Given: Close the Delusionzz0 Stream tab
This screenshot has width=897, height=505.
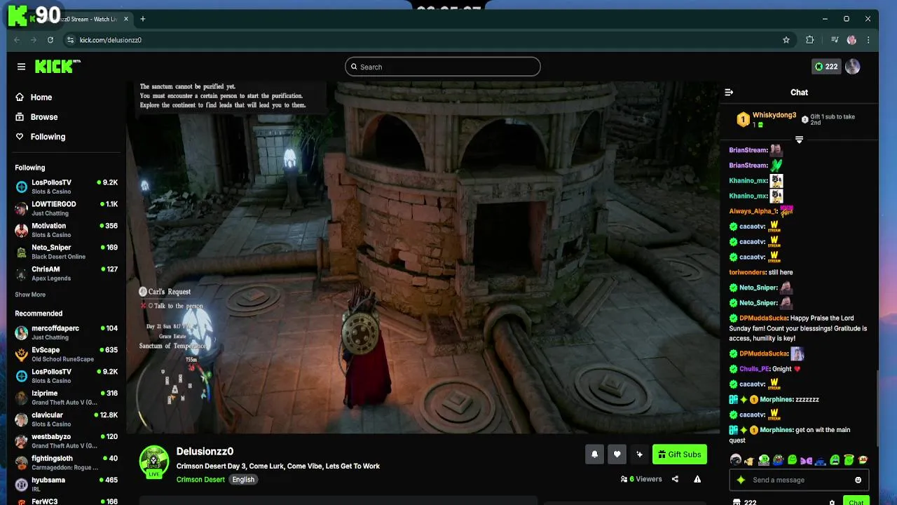Looking at the screenshot, I should coord(126,19).
